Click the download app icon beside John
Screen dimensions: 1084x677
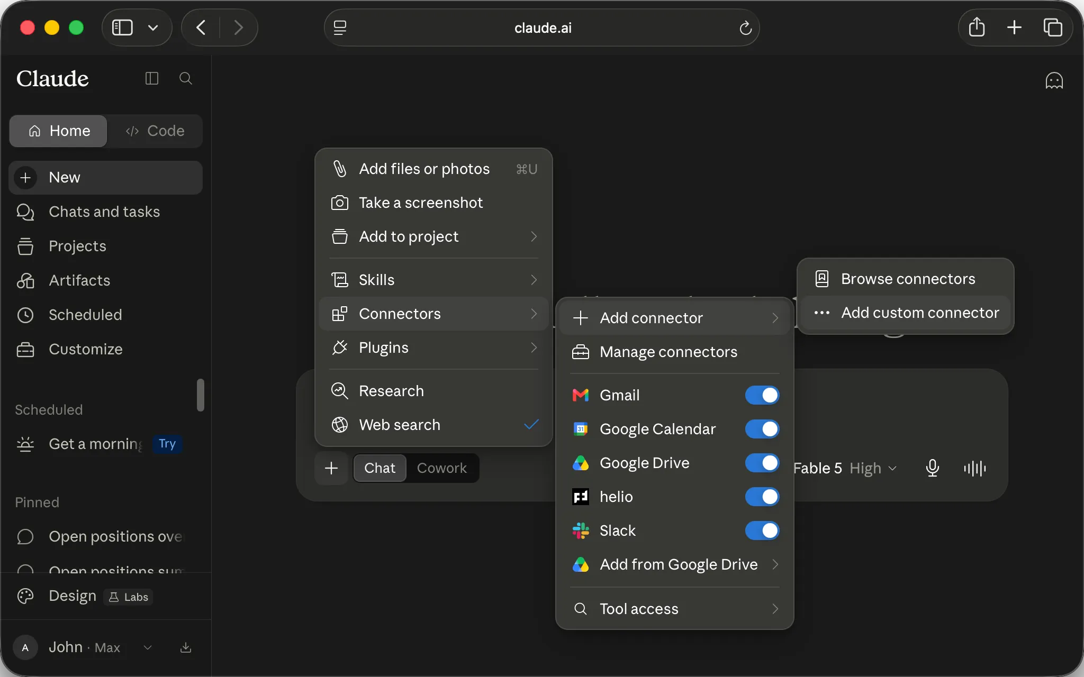(x=186, y=647)
